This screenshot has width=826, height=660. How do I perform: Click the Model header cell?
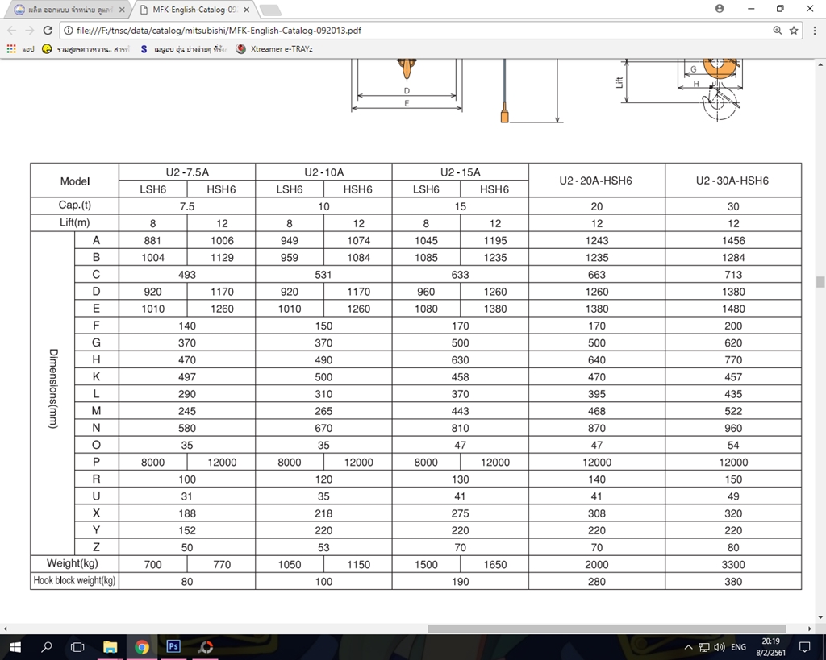pyautogui.click(x=75, y=181)
